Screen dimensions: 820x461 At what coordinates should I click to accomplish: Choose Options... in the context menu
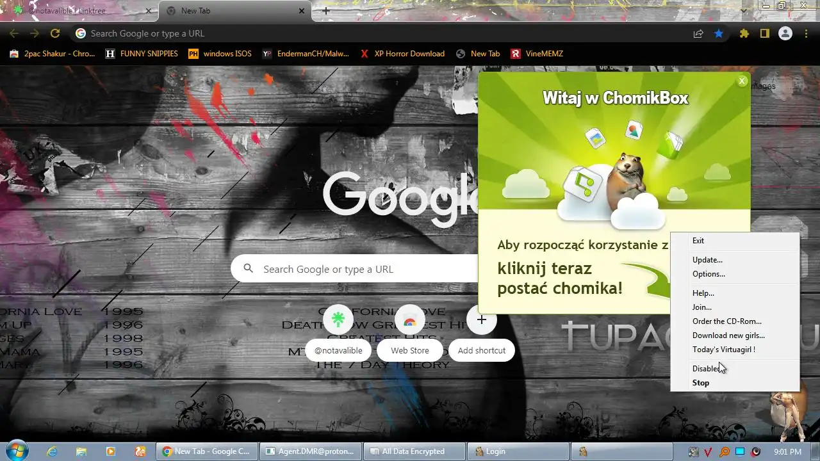[735, 274]
